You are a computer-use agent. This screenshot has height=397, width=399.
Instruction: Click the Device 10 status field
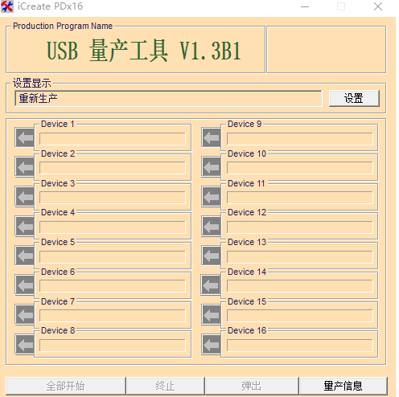(299, 168)
